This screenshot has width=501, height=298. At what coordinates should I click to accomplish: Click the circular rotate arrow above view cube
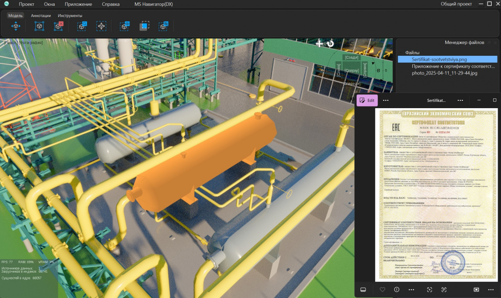point(330,44)
